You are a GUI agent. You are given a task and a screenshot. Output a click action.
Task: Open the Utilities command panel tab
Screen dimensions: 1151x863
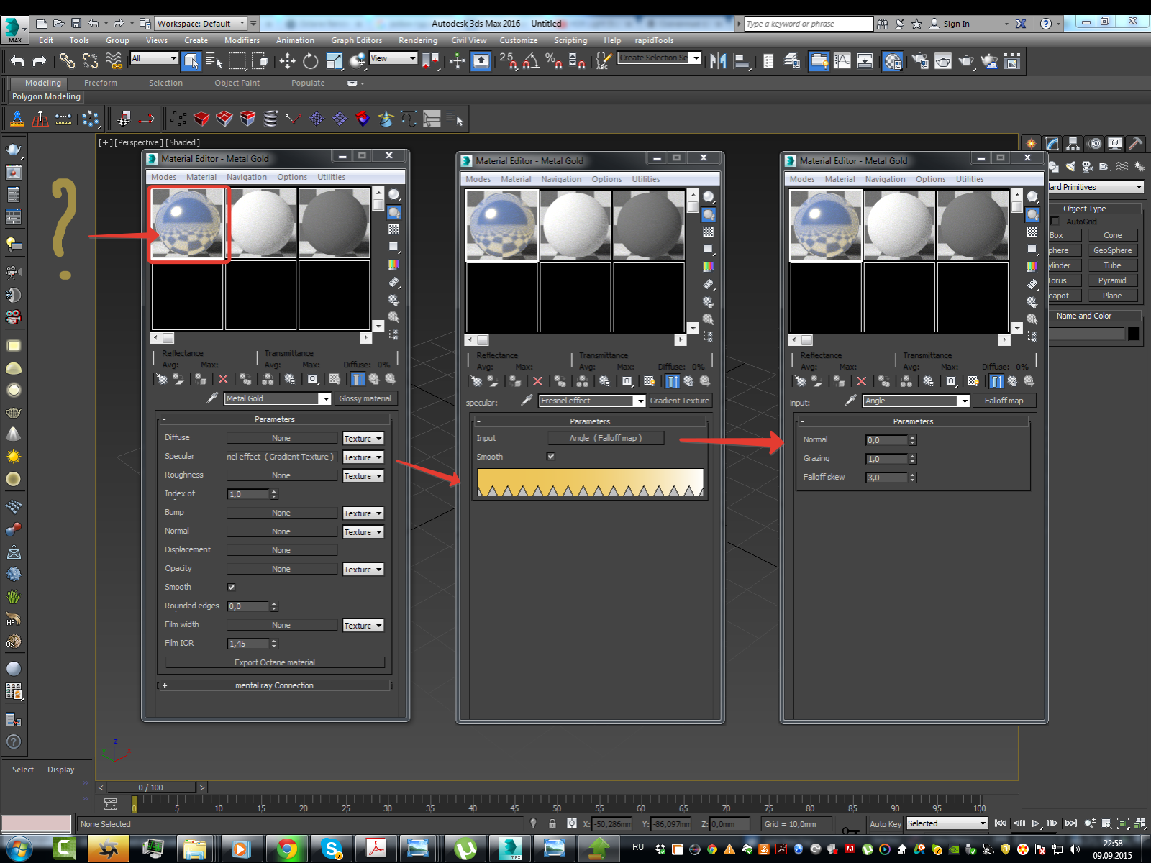[x=1135, y=143]
